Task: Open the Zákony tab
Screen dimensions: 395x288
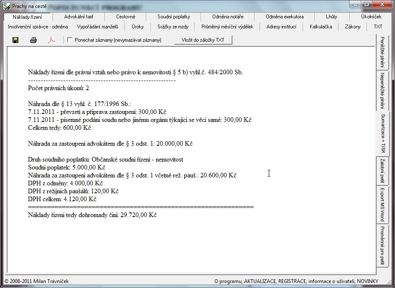Action: [352, 27]
